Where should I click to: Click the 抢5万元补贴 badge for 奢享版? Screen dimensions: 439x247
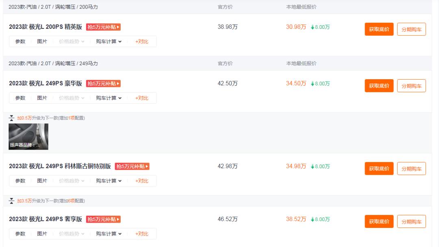point(104,220)
